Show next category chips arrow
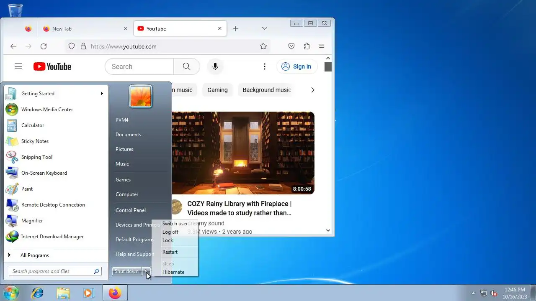The width and height of the screenshot is (536, 301). [x=312, y=90]
